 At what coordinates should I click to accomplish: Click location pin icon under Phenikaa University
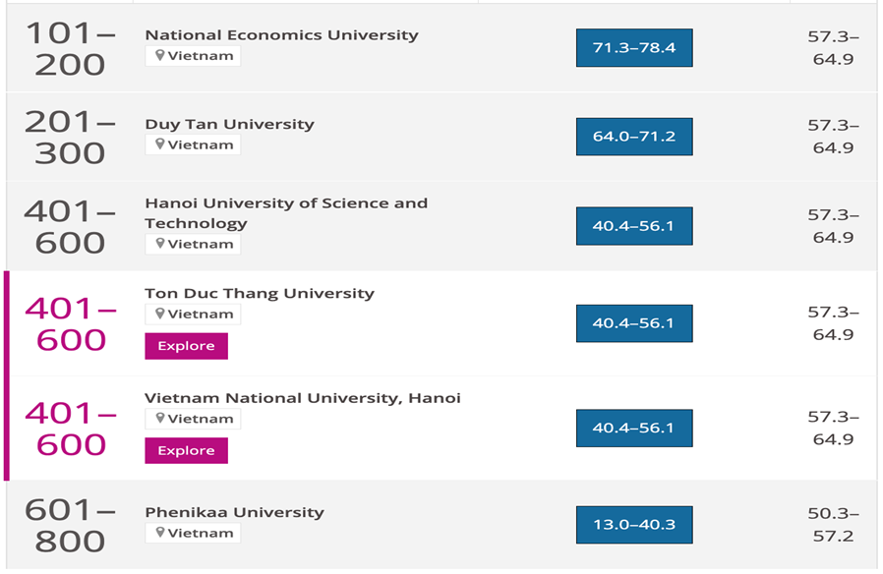click(160, 533)
